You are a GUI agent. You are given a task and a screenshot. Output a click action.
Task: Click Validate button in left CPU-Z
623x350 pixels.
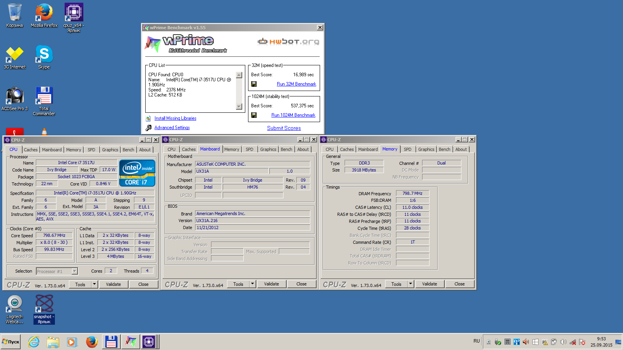pos(113,284)
